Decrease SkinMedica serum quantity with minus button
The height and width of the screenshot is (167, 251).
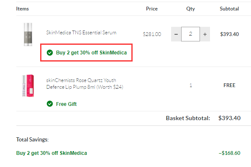coord(176,34)
